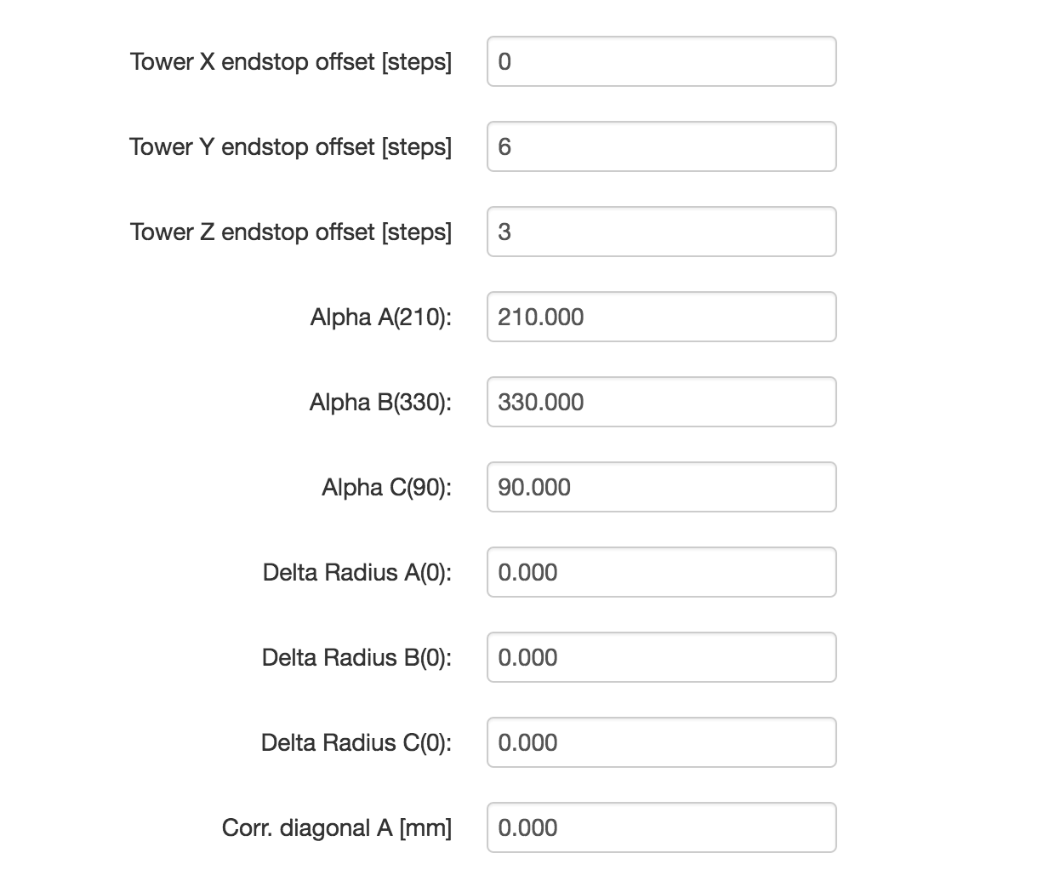1043x870 pixels.
Task: Click the "Tower Z endstop offset [steps]" label
Action: click(291, 232)
